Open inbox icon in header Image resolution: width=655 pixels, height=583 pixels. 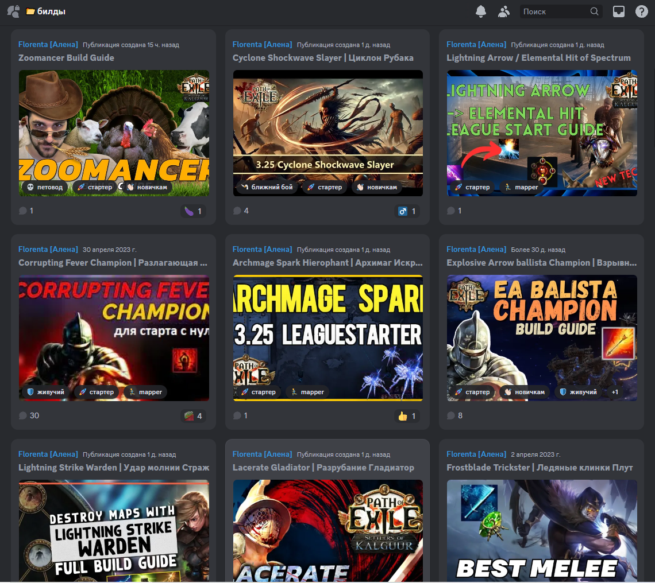[x=619, y=11]
